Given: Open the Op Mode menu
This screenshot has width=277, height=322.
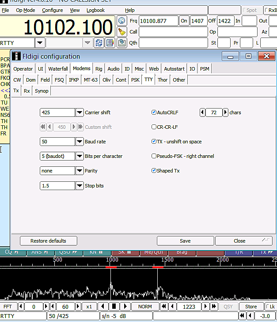Looking at the screenshot, I should 26,10.
